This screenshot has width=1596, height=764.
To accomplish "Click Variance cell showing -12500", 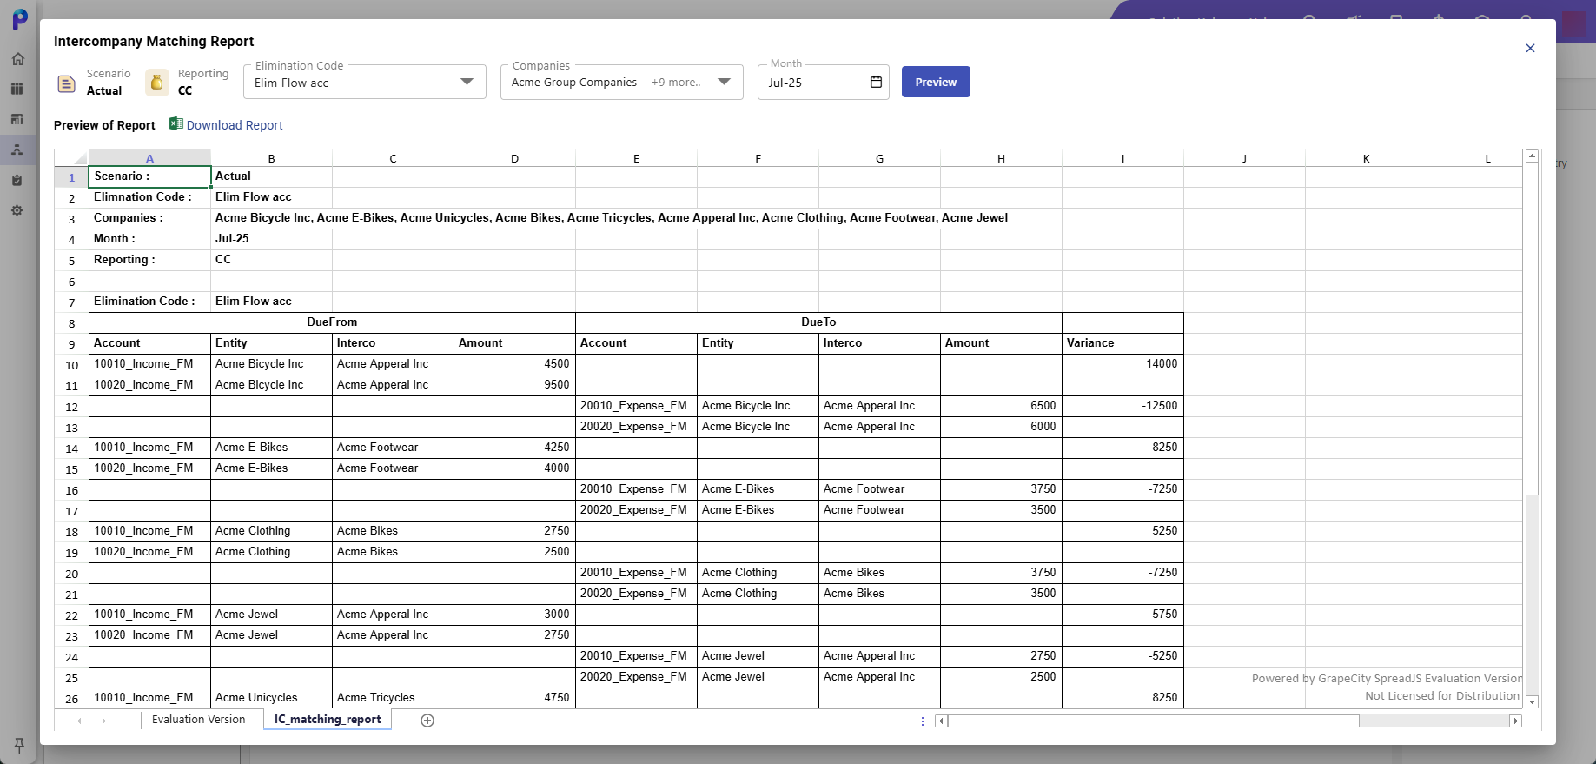I will click(x=1122, y=406).
